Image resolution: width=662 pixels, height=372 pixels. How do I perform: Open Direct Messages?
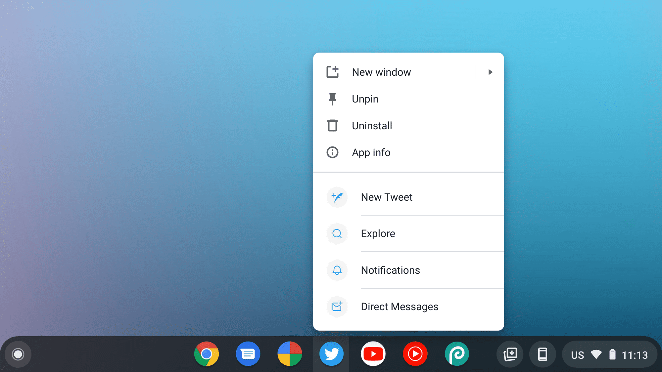pos(399,307)
